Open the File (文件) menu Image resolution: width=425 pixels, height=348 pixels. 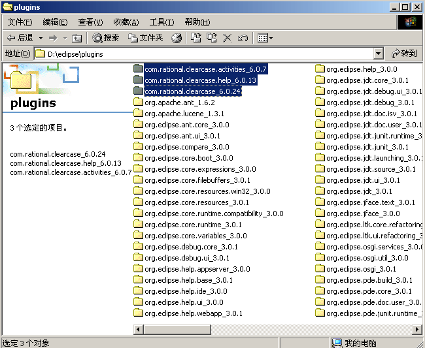pyautogui.click(x=20, y=22)
